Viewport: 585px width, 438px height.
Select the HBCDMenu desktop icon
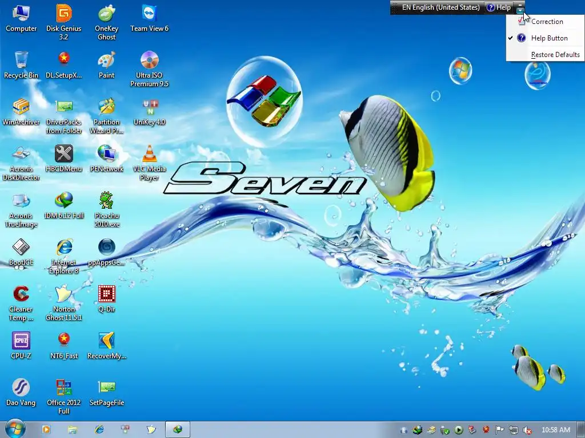tap(64, 159)
